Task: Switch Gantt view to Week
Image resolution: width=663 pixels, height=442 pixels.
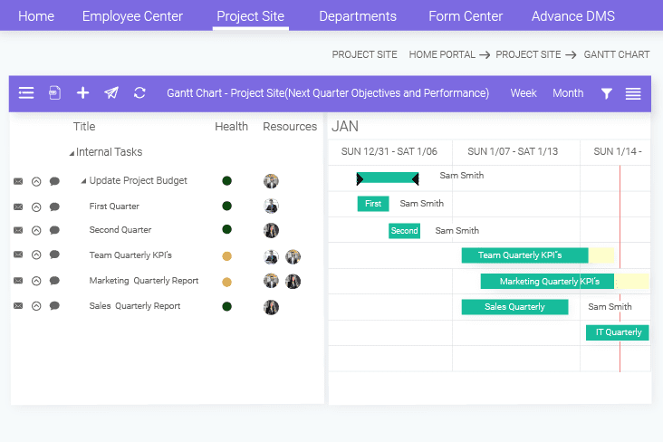Action: point(523,93)
